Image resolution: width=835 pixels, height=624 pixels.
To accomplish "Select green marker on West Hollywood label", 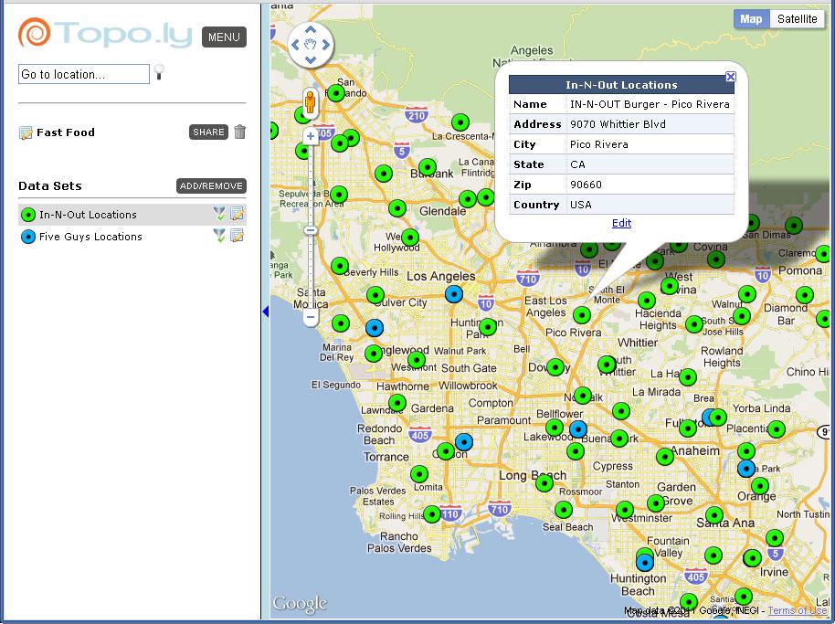I will pos(410,238).
